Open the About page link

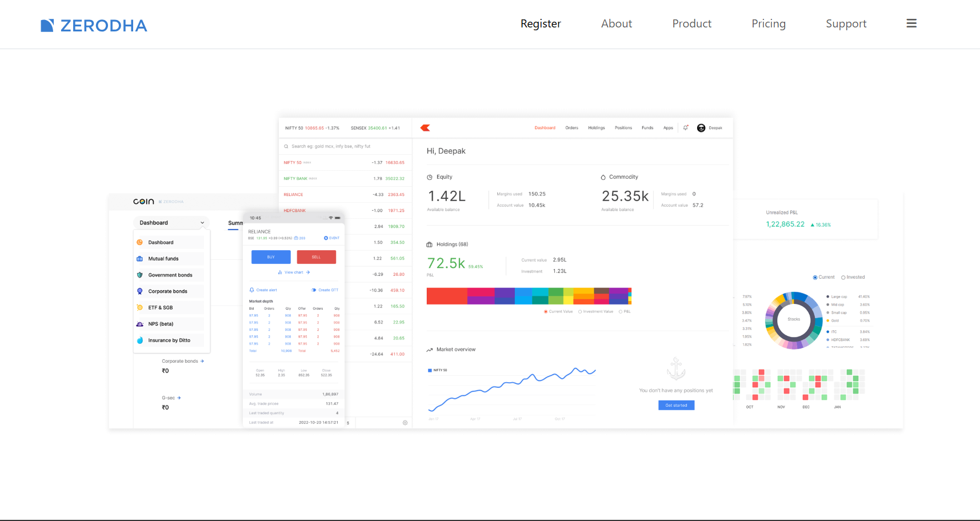[617, 23]
